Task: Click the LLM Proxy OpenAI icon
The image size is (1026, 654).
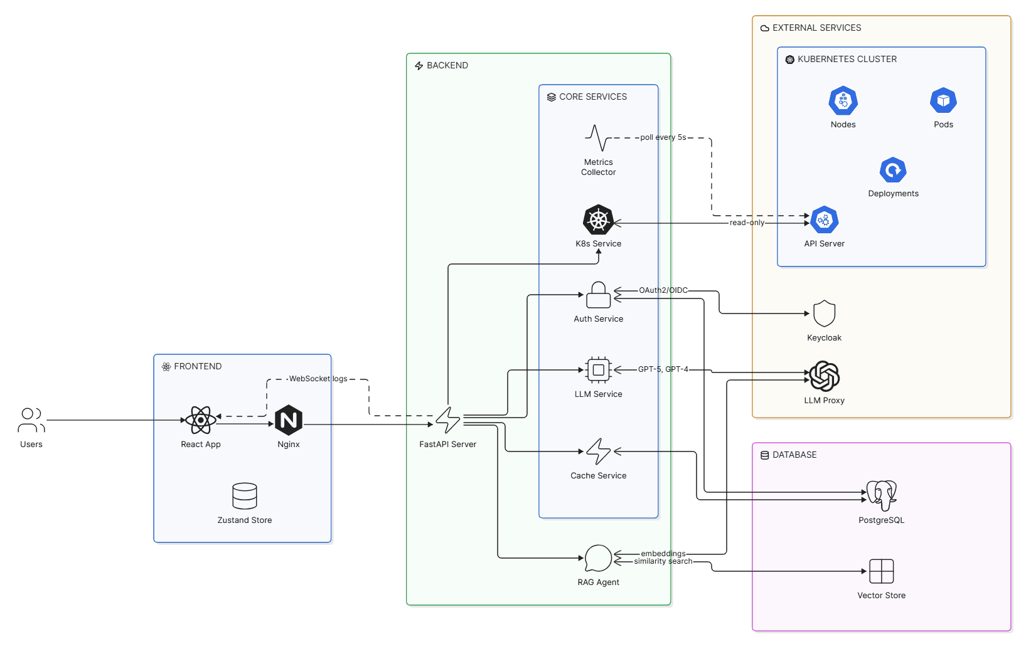Action: [x=825, y=376]
